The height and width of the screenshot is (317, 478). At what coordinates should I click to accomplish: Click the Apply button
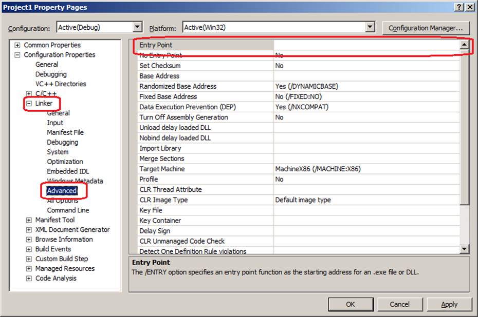click(449, 304)
